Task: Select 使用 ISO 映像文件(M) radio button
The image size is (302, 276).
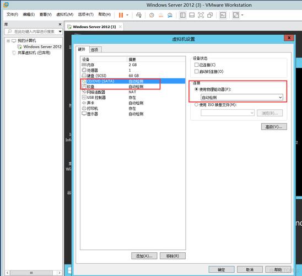Action: [196, 104]
